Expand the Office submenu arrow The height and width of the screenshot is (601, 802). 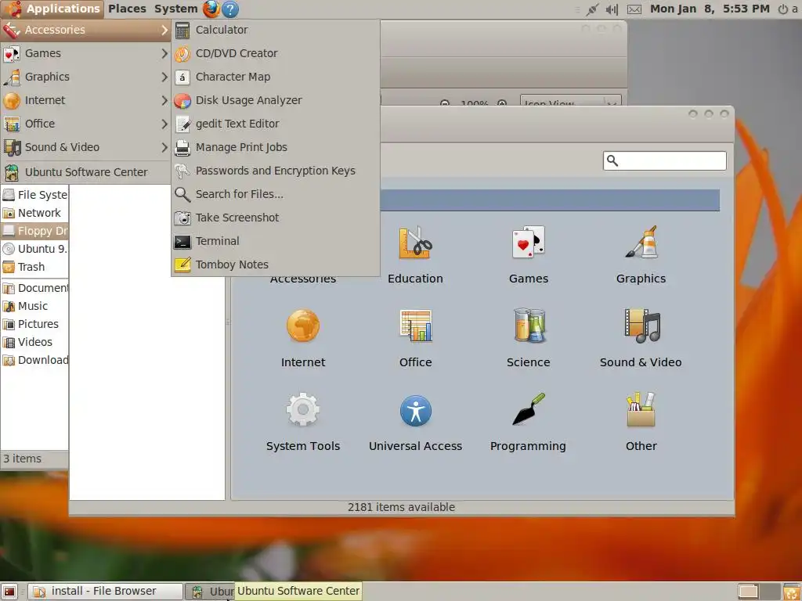click(164, 124)
